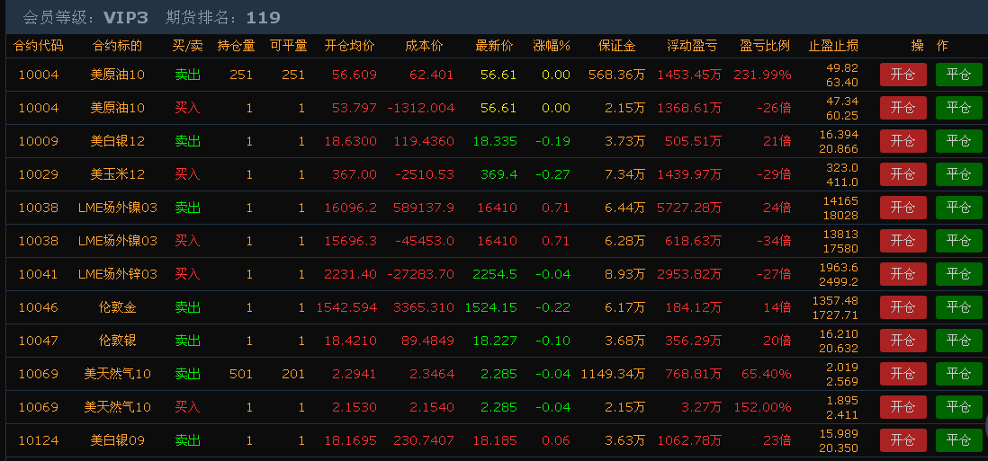Click the cost price 589137.9

click(424, 208)
